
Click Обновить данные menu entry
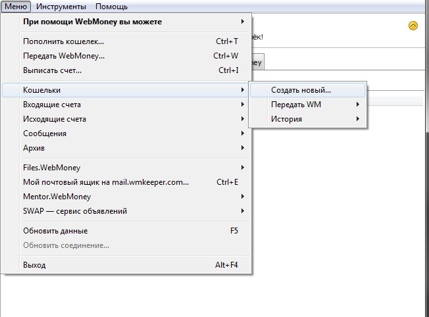click(126, 231)
